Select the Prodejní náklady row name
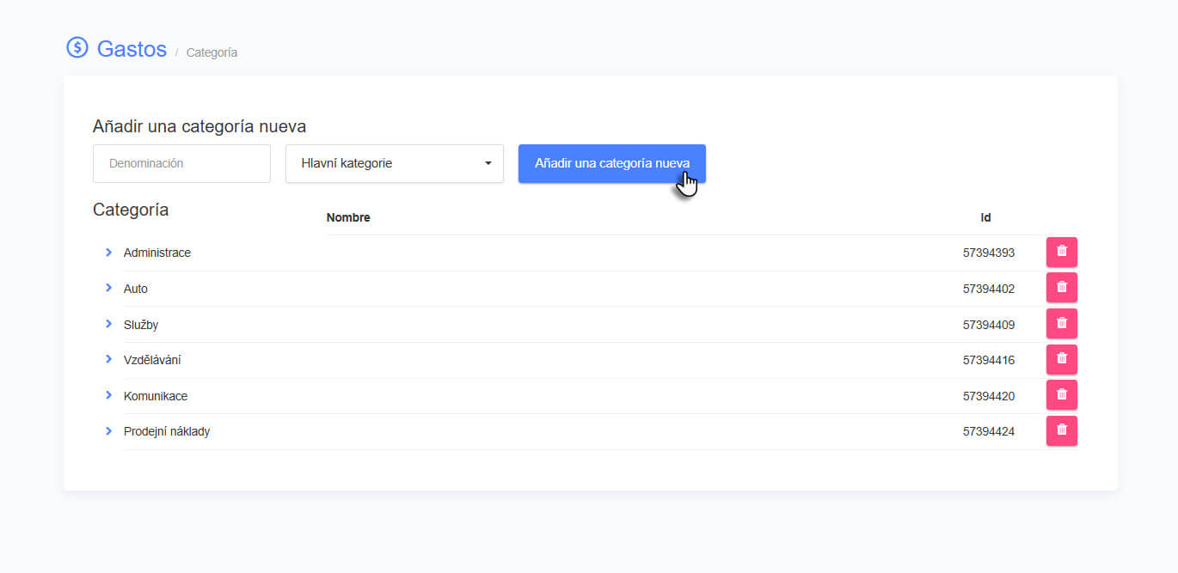Screen dimensions: 1178x573 [167, 431]
